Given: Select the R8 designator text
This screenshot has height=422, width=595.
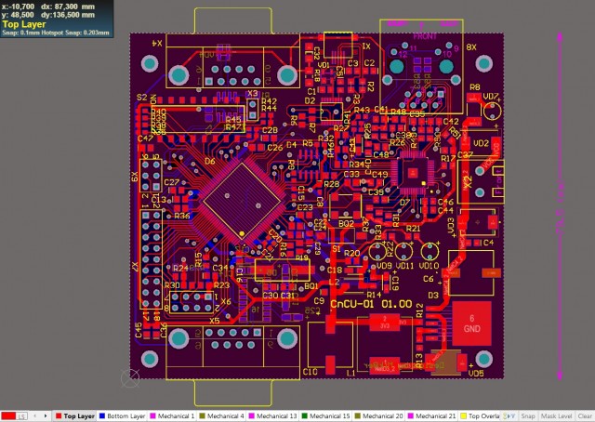Looking at the screenshot, I should (x=475, y=87).
